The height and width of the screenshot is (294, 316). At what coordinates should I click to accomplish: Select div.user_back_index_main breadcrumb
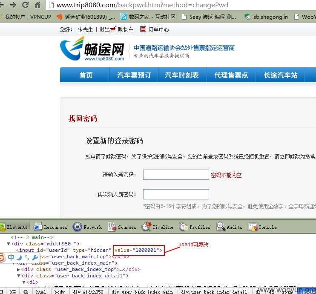point(142,292)
